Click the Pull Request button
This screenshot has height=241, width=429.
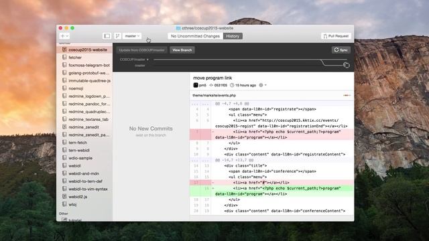pyautogui.click(x=336, y=36)
